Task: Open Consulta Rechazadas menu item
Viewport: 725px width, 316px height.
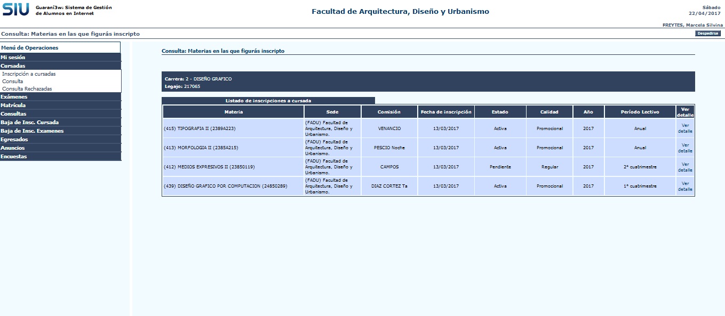Action: pos(27,89)
